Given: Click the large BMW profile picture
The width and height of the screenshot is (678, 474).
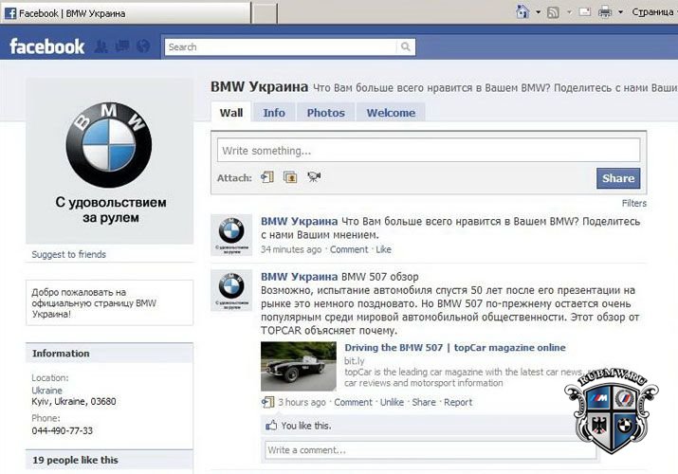Looking at the screenshot, I should click(109, 161).
